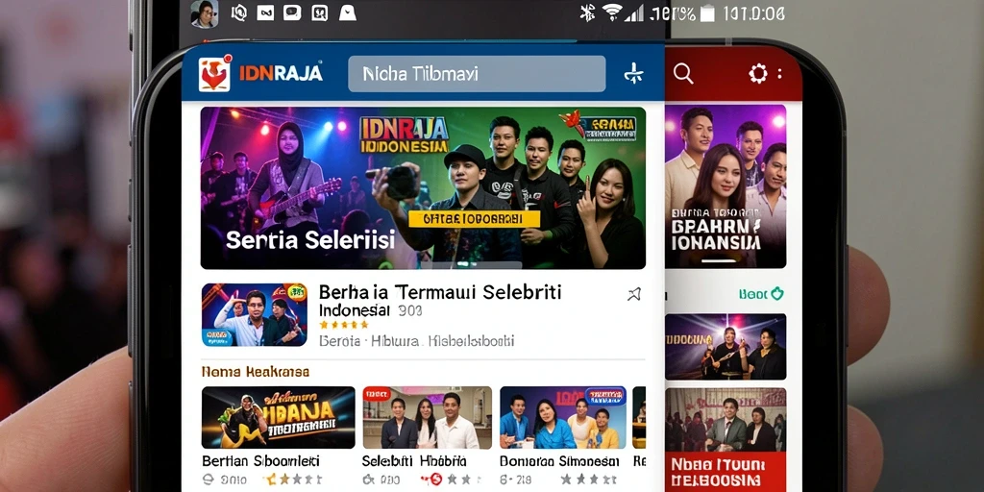Open the Bomarao Simonesai video thumbnail
984x492 pixels.
pos(563,417)
